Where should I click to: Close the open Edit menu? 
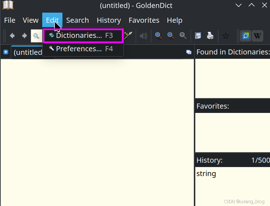point(52,20)
